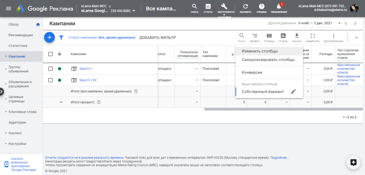Image resolution: width=365 pixels, height=175 pixels.
Task: Open the Сегмент segment tool
Action: pyautogui.click(x=255, y=38)
